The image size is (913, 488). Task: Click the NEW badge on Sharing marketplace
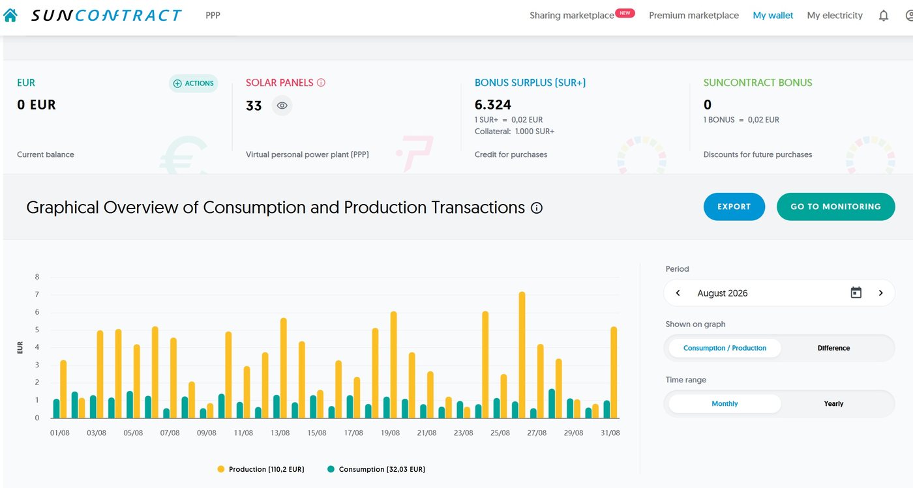625,12
